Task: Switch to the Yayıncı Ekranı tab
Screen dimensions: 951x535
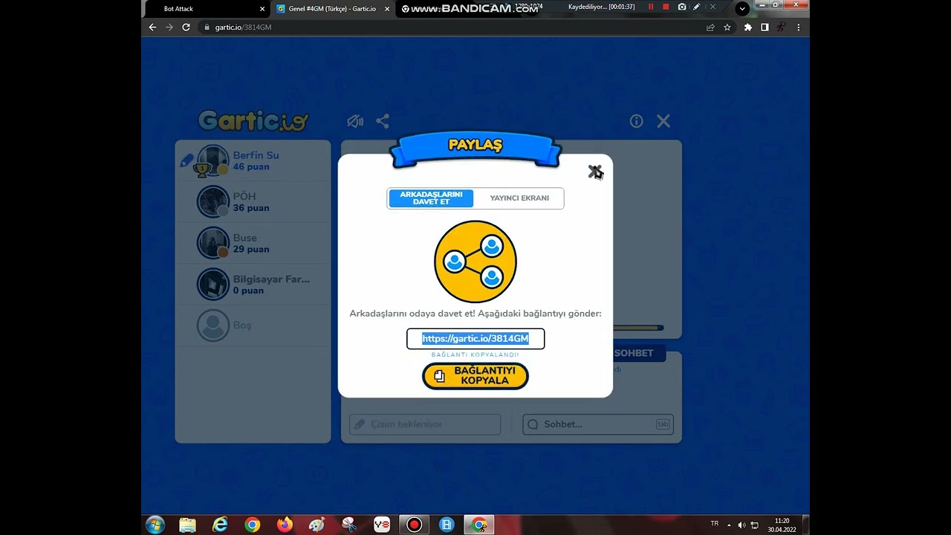Action: point(519,198)
